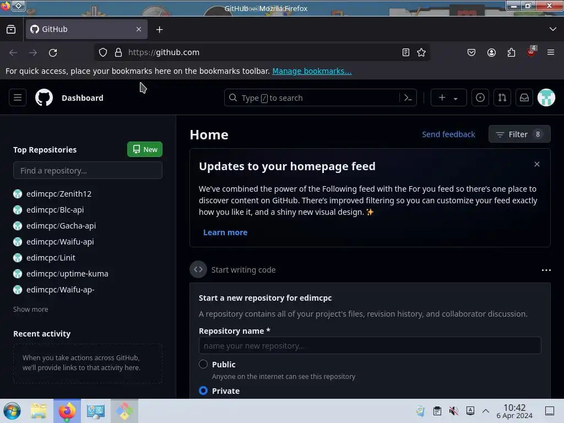List all tabs dropdown arrow
Screen dimensions: 564x423
tap(553, 29)
